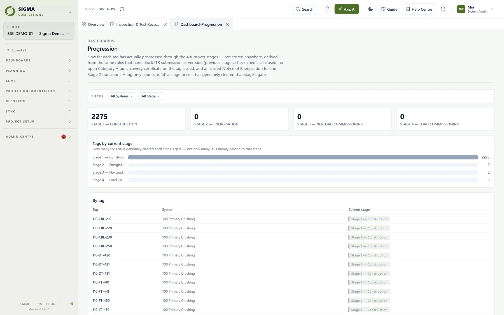Screen dimensions: 504x315
Task: Open the All Systems filter dropdown
Action: pyautogui.click(x=122, y=96)
